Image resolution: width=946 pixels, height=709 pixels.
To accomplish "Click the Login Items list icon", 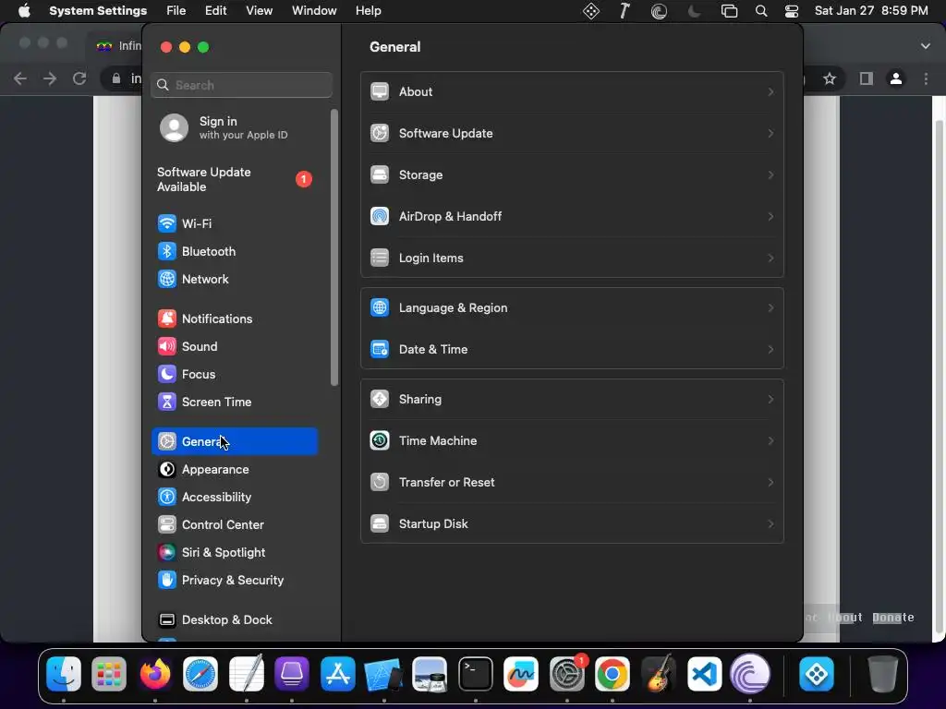I will [x=380, y=258].
